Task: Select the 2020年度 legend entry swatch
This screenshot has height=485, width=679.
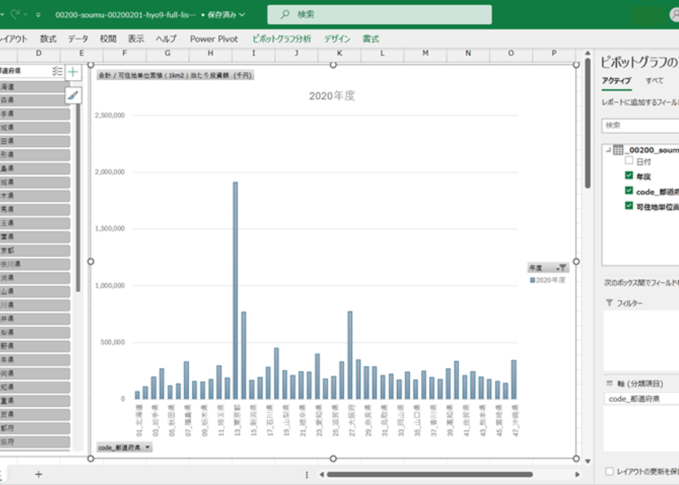Action: pyautogui.click(x=532, y=280)
